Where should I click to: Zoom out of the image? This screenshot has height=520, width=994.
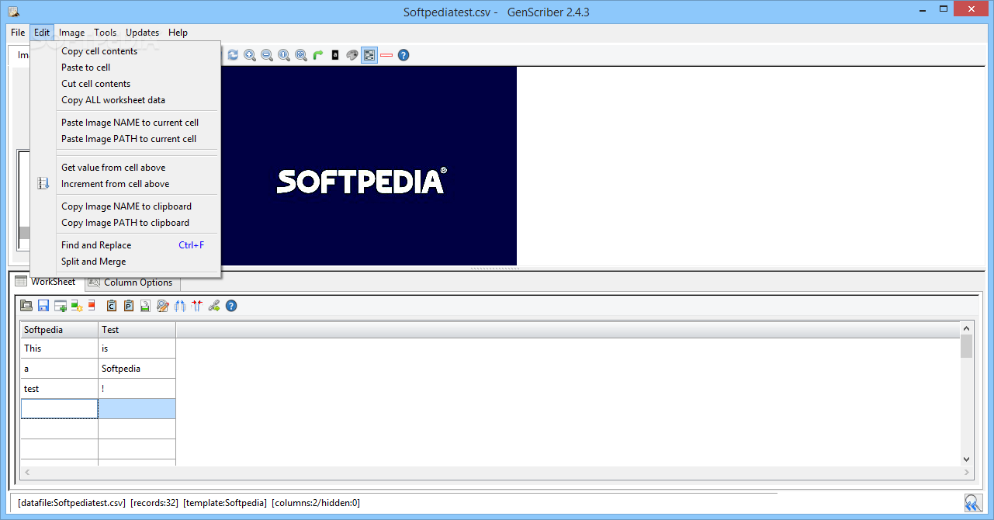click(x=267, y=55)
